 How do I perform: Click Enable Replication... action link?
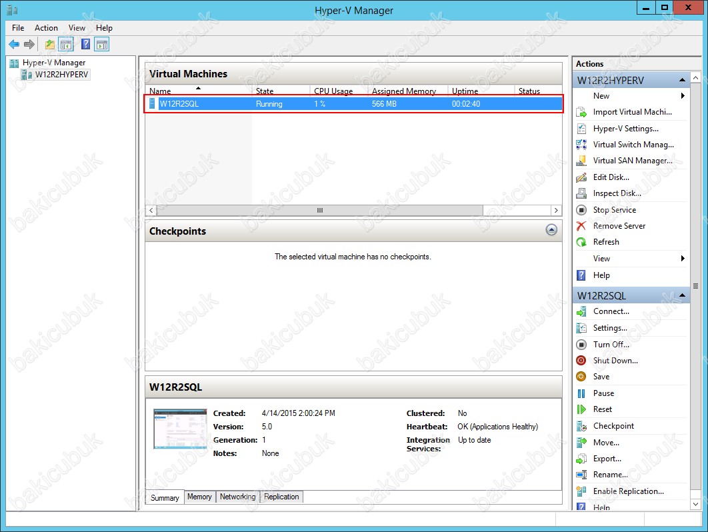click(x=629, y=491)
